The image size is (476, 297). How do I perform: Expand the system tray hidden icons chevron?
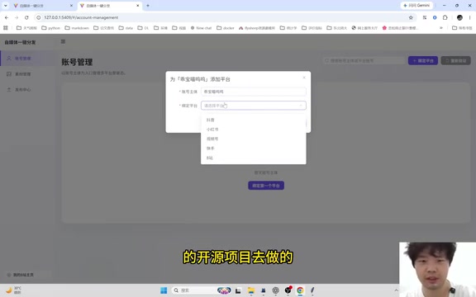(x=396, y=290)
